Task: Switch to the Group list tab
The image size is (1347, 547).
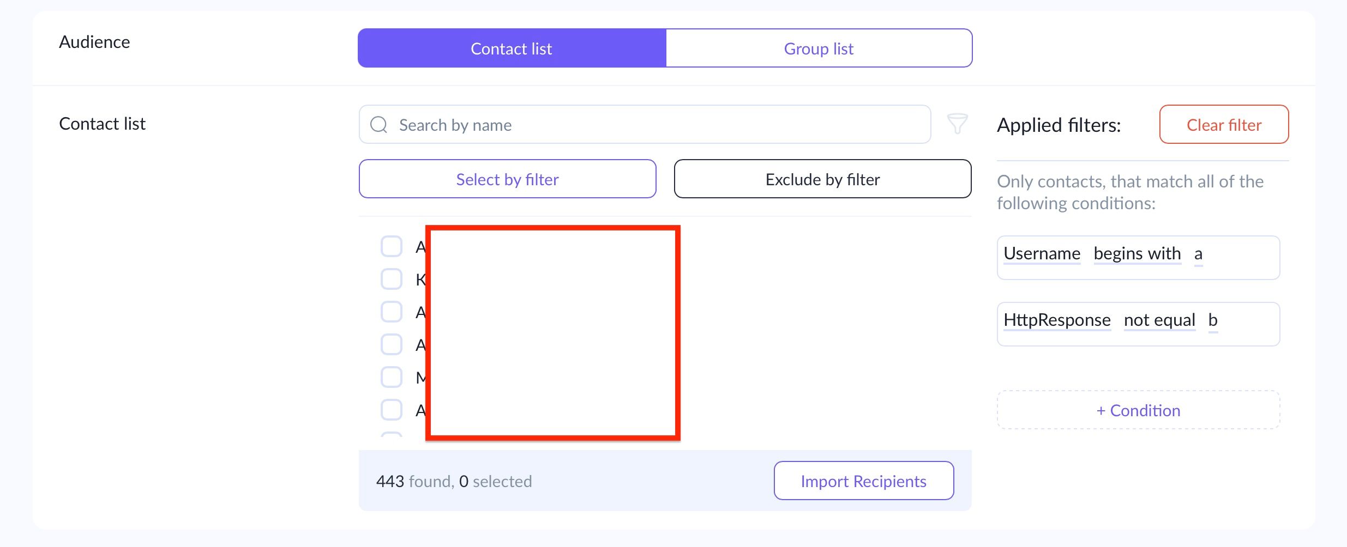Action: coord(819,48)
